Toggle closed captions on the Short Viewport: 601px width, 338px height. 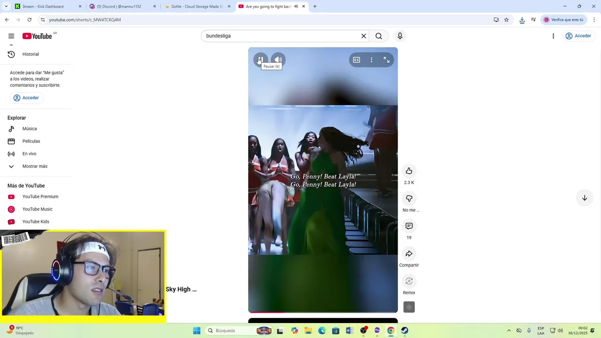tap(356, 60)
